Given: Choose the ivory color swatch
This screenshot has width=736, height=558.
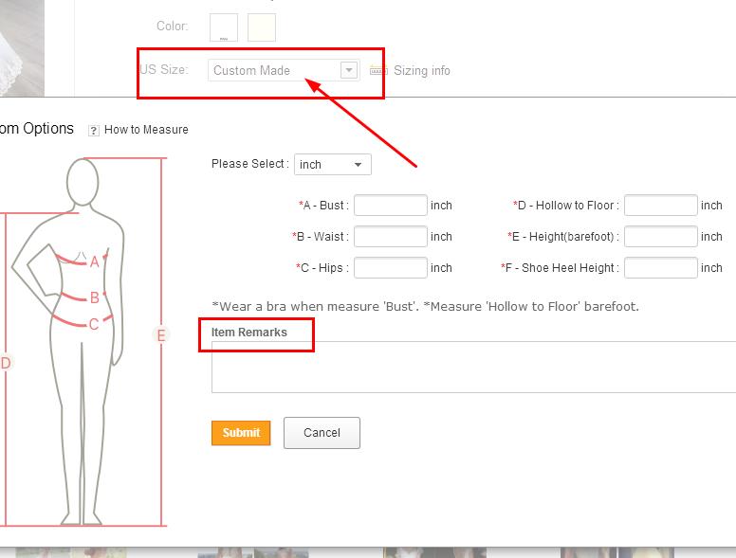Looking at the screenshot, I should (262, 27).
